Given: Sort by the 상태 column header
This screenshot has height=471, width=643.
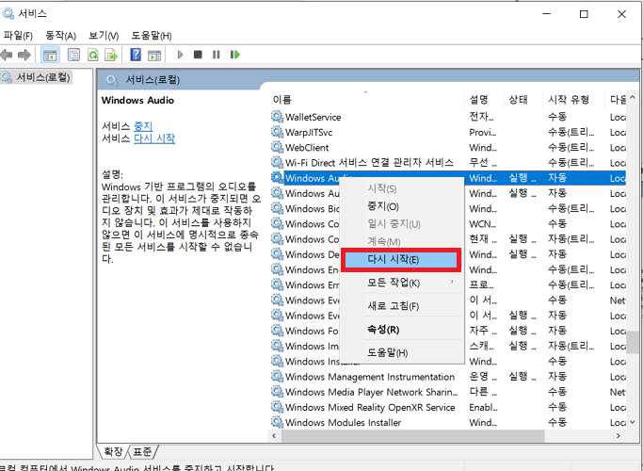Looking at the screenshot, I should click(x=522, y=99).
